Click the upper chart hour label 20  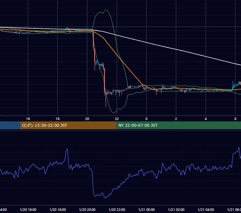pyautogui.click(x=87, y=119)
